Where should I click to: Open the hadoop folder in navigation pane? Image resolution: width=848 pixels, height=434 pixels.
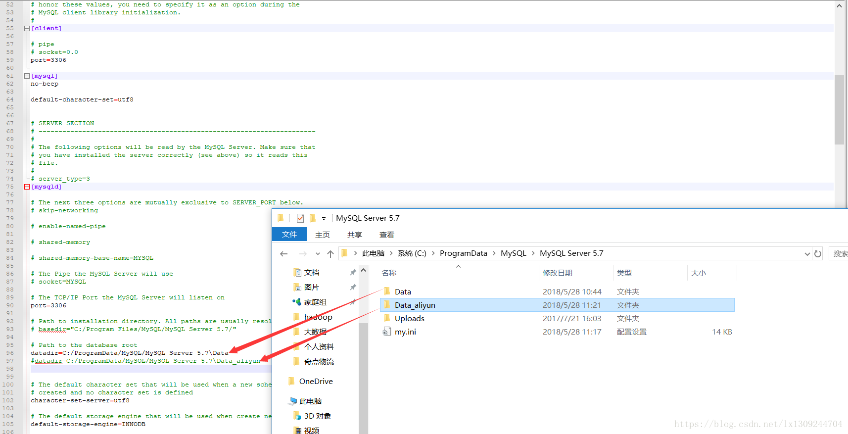pyautogui.click(x=318, y=317)
